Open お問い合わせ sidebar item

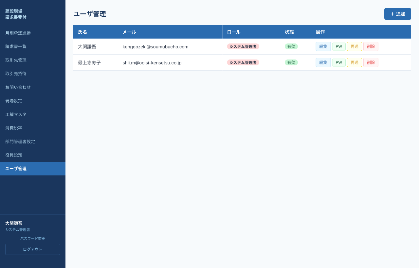click(33, 87)
